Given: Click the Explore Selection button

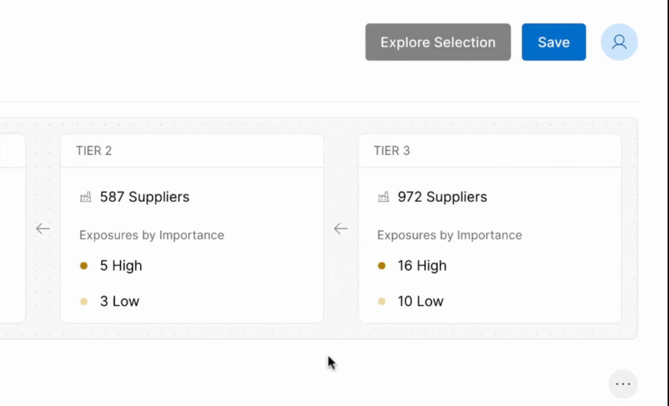Looking at the screenshot, I should click(x=437, y=42).
